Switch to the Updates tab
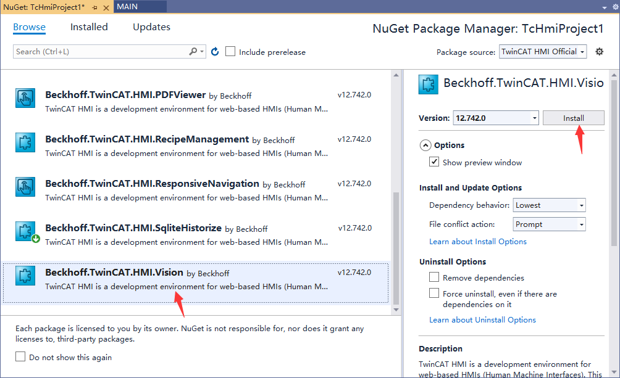Screen dimensions: 620x378 click(151, 27)
